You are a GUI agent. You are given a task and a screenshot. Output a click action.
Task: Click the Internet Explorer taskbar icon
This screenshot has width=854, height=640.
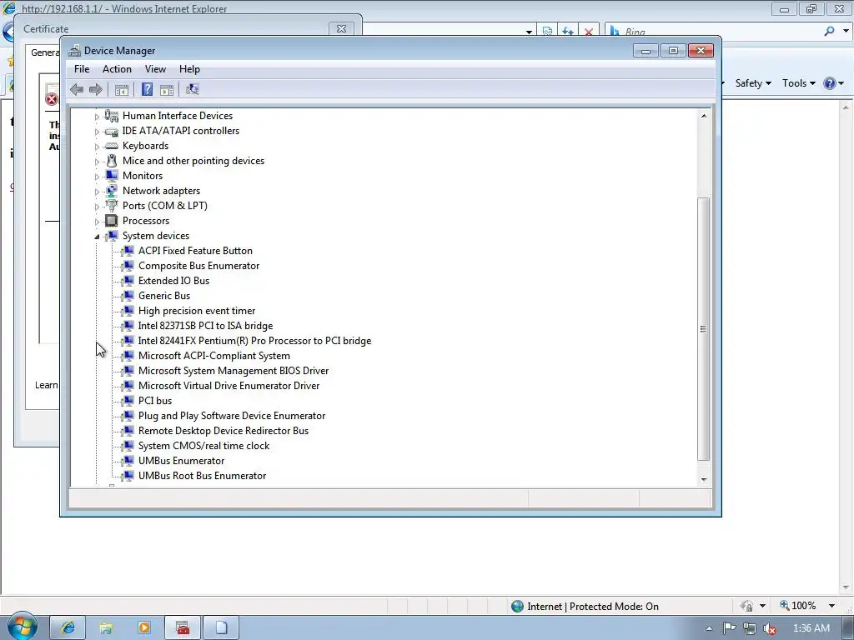click(68, 627)
